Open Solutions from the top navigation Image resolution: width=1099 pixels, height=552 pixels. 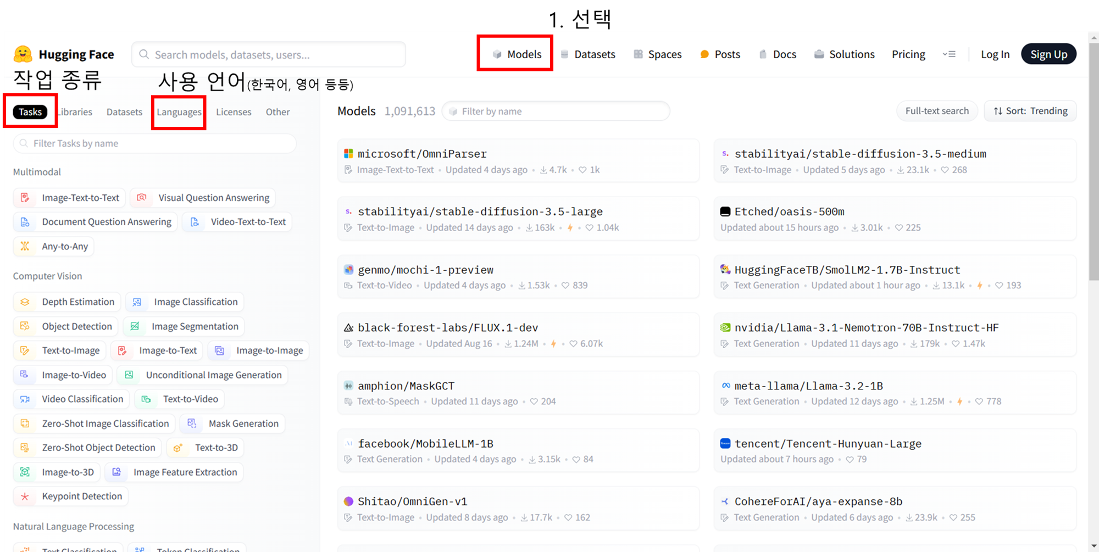click(845, 54)
